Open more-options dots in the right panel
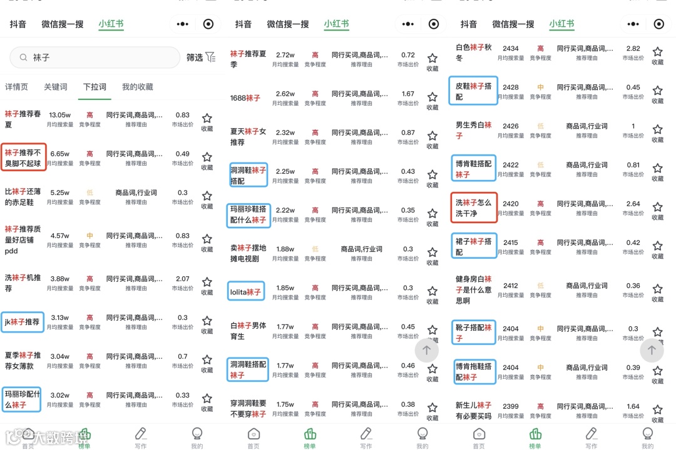This screenshot has width=676, height=450. [633, 24]
